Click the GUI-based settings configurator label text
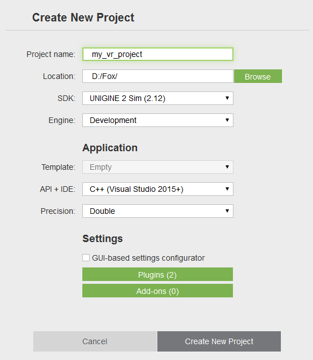313x360 pixels. [148, 258]
